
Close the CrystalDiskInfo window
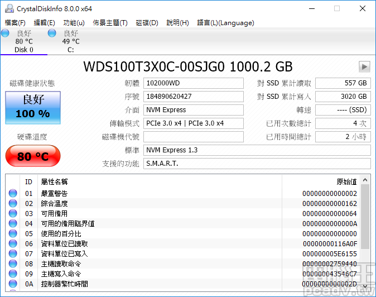pyautogui.click(x=363, y=8)
